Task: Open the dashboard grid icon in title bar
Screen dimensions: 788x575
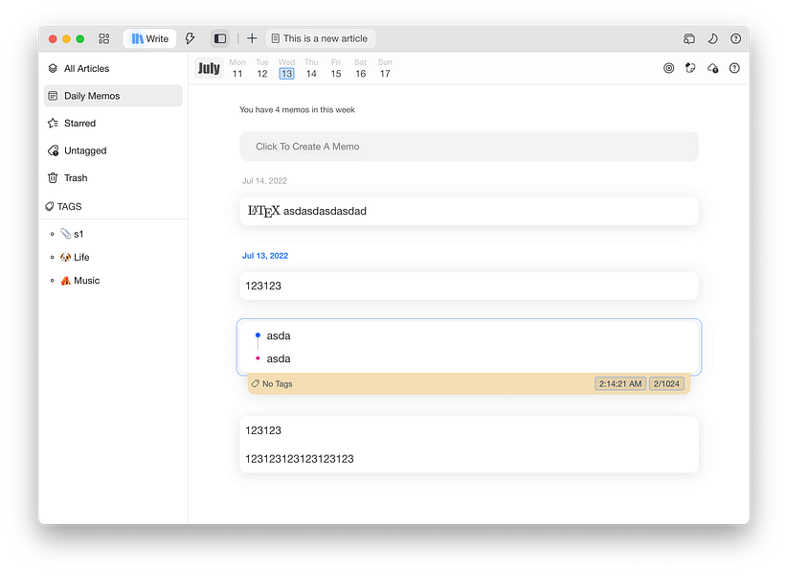Action: 103,38
